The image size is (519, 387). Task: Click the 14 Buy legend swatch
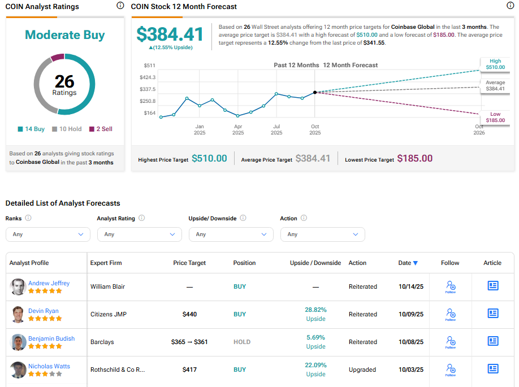(x=21, y=129)
